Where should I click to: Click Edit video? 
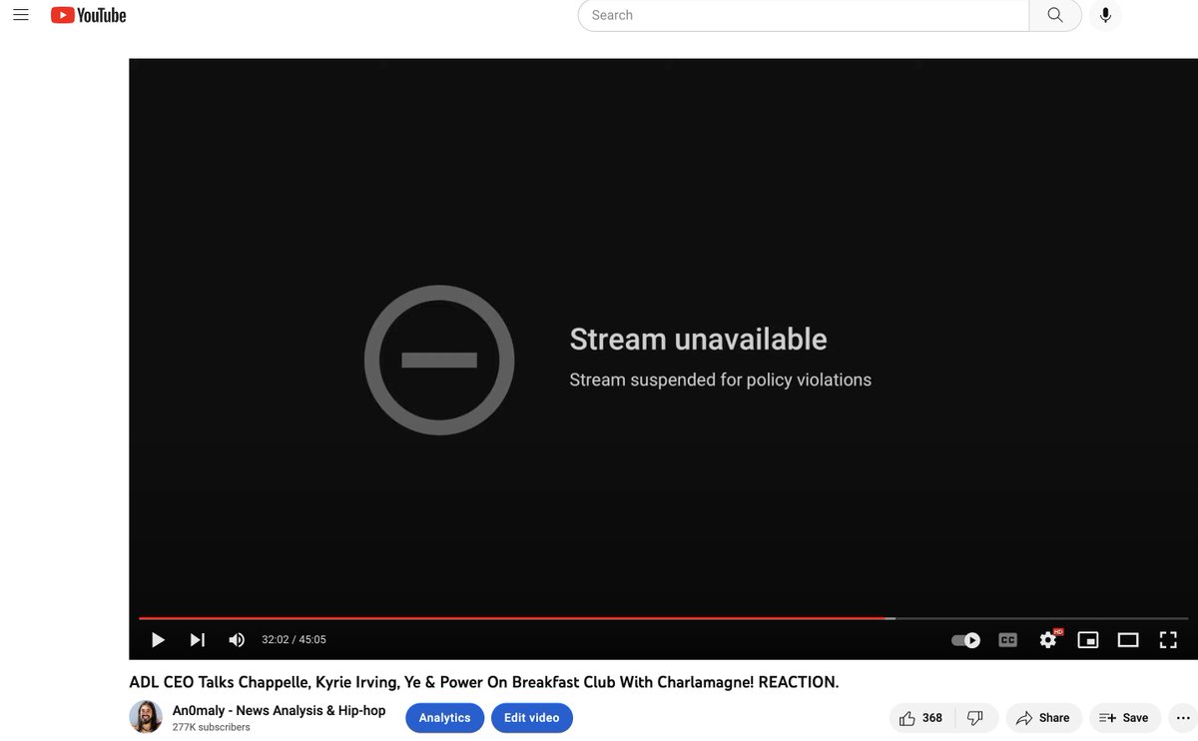coord(532,717)
